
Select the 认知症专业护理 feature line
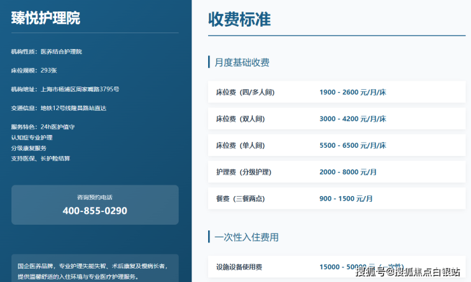pyautogui.click(x=32, y=137)
